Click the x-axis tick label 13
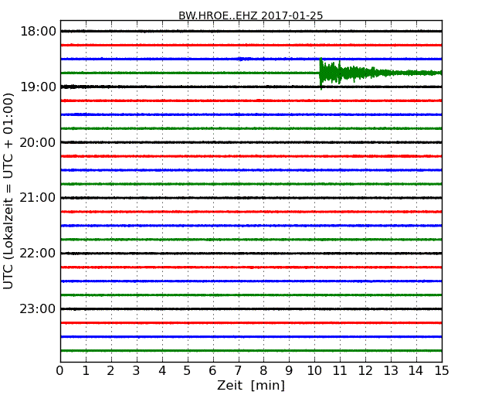The height and width of the screenshot is (402, 502). coord(391,370)
